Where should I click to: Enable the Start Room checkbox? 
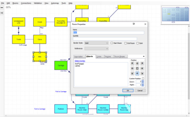[x=112, y=43]
